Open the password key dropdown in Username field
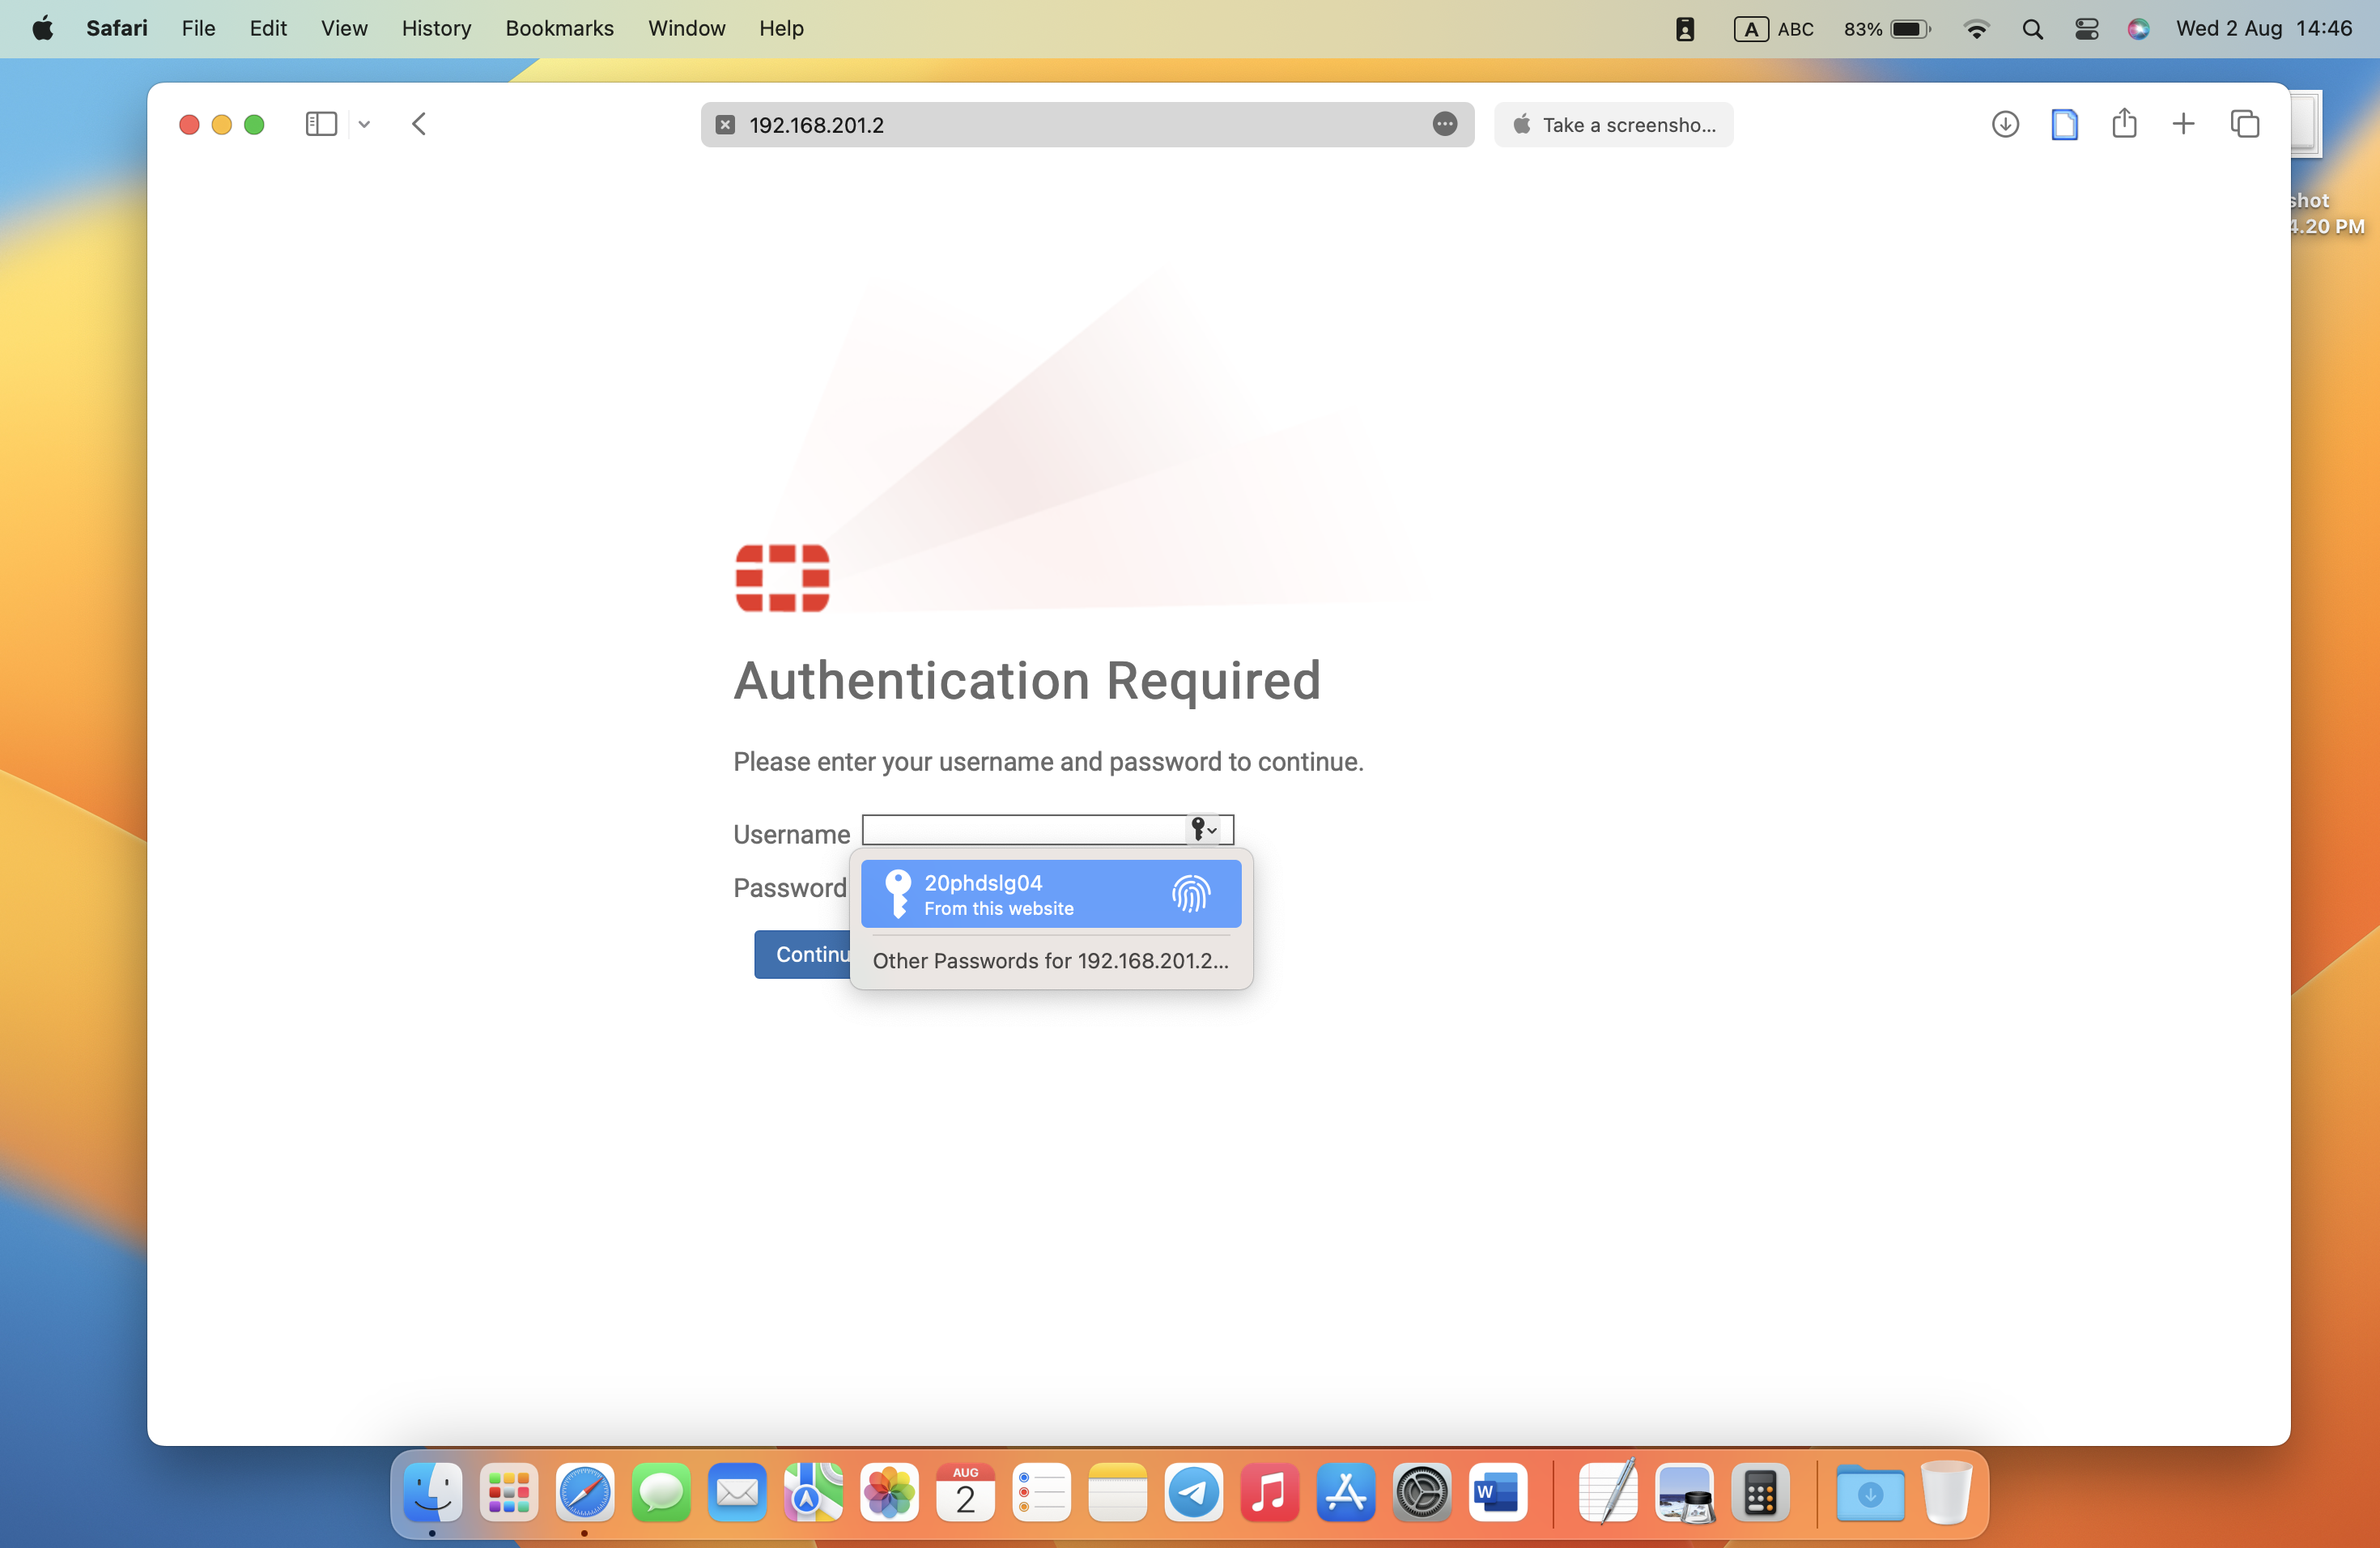This screenshot has height=1548, width=2380. [1203, 829]
